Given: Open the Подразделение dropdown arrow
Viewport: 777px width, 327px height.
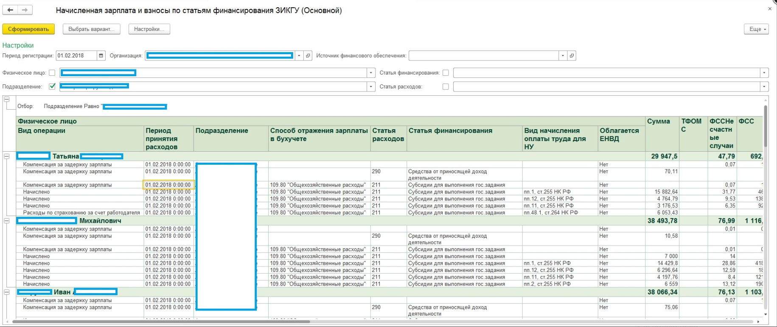Looking at the screenshot, I should [371, 86].
